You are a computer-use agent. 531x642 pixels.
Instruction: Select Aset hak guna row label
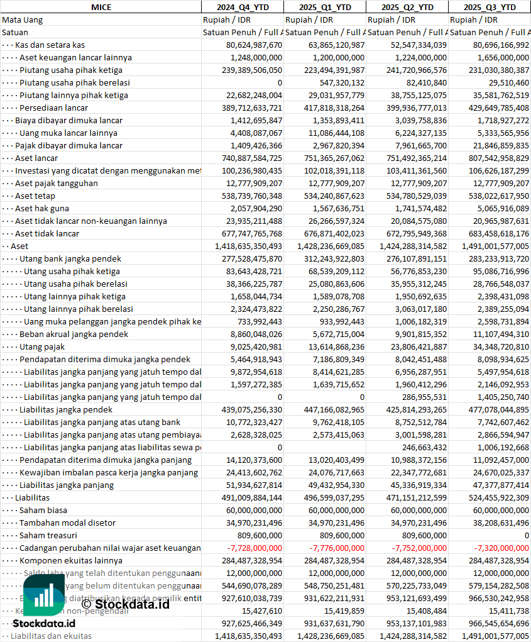point(41,208)
